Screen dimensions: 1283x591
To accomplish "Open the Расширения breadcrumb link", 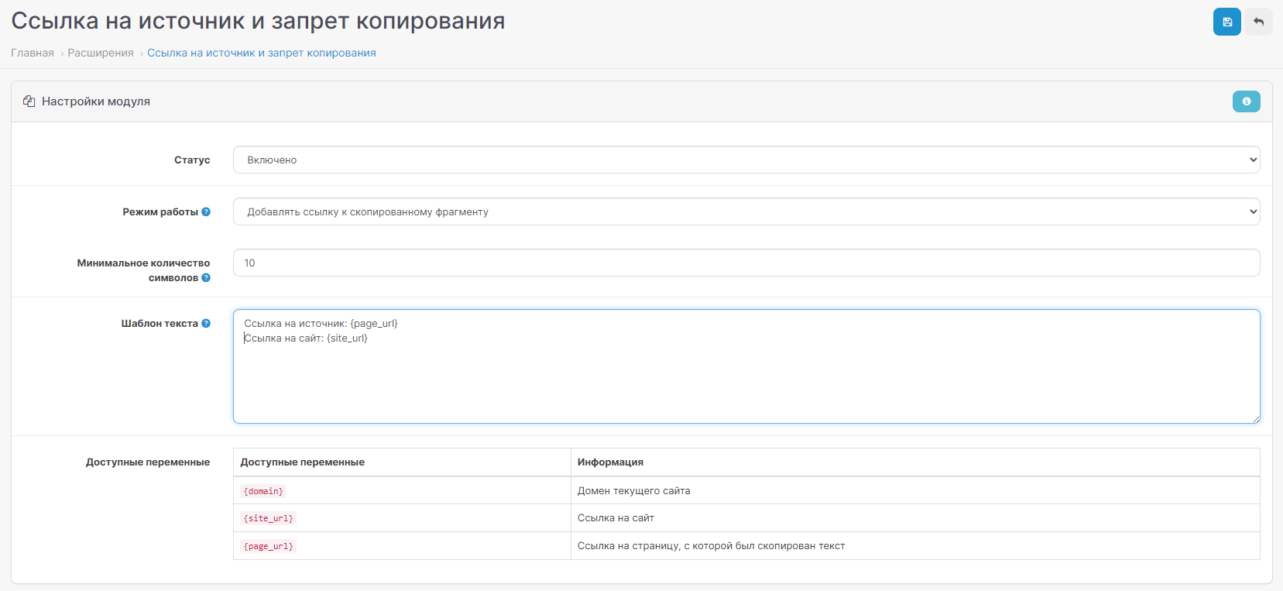I will tap(101, 53).
